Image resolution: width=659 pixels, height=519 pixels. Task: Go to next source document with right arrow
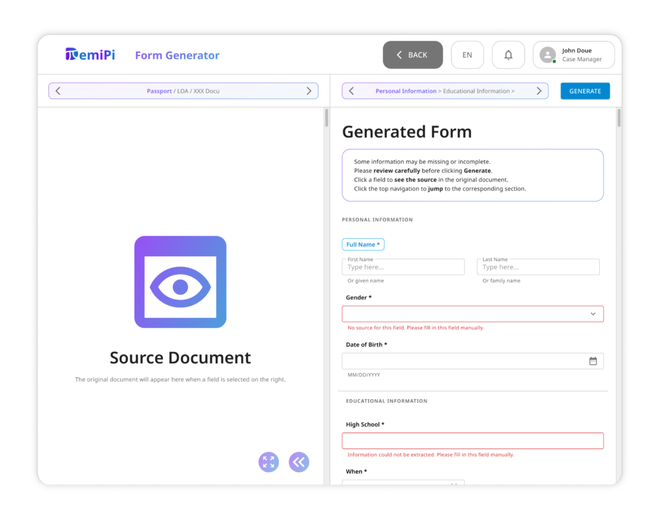click(x=309, y=91)
